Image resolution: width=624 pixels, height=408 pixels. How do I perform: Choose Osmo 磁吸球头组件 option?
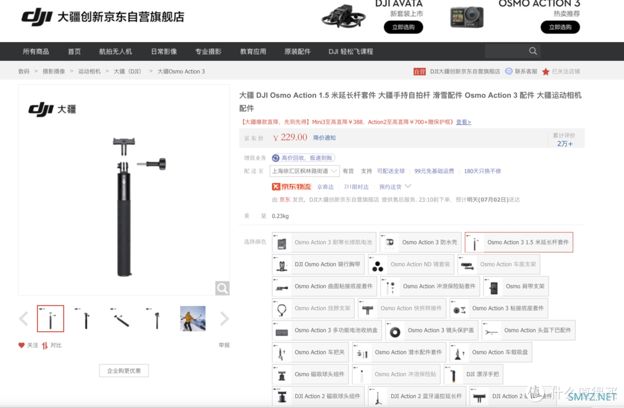(x=310, y=374)
